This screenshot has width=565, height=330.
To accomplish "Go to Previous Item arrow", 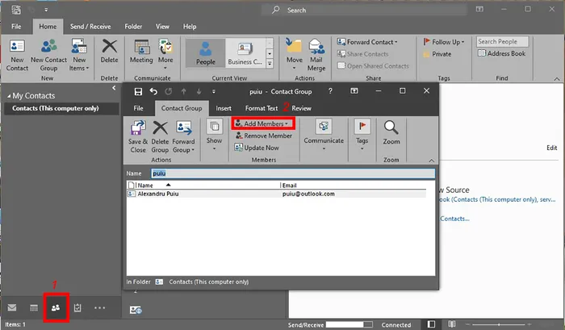I will [x=184, y=91].
